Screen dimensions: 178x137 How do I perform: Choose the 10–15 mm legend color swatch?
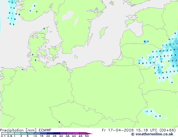coord(37,133)
